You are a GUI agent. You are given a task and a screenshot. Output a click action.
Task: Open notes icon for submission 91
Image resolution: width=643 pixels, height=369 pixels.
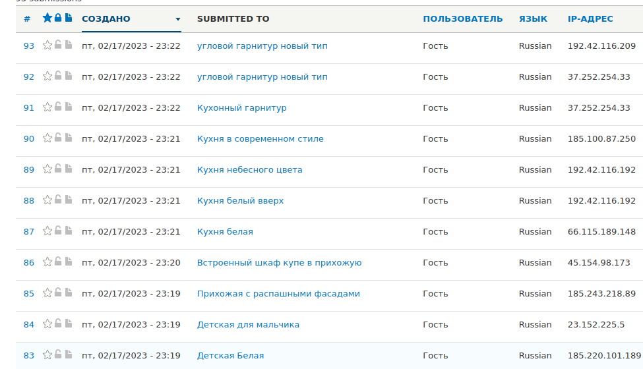[x=69, y=107]
